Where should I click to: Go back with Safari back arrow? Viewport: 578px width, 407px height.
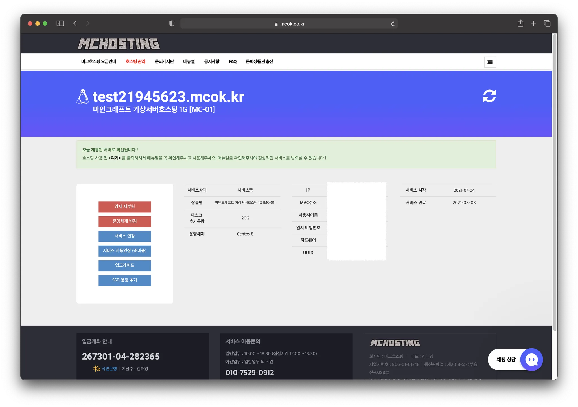point(75,23)
